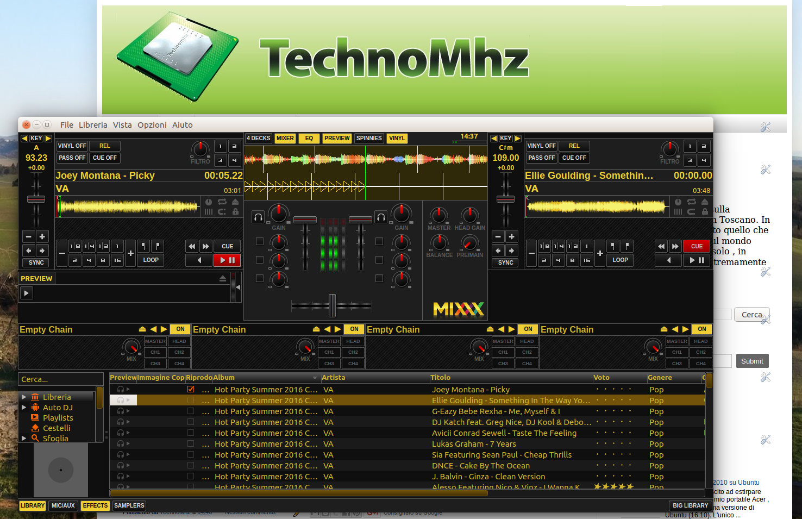Open the Aiuto menu
802x519 pixels.
coord(183,125)
